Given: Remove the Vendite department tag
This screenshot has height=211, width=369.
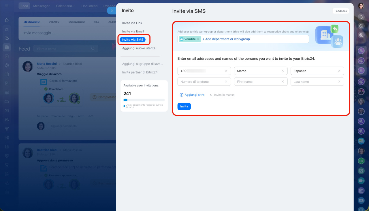Looking at the screenshot, I should 198,39.
